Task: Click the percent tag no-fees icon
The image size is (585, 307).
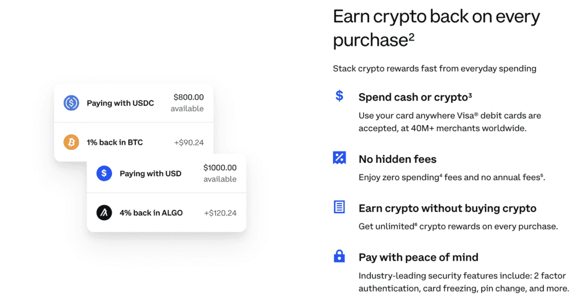Action: point(339,158)
